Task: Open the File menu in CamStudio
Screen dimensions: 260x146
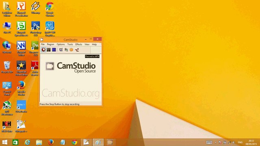Action: [x=43, y=44]
